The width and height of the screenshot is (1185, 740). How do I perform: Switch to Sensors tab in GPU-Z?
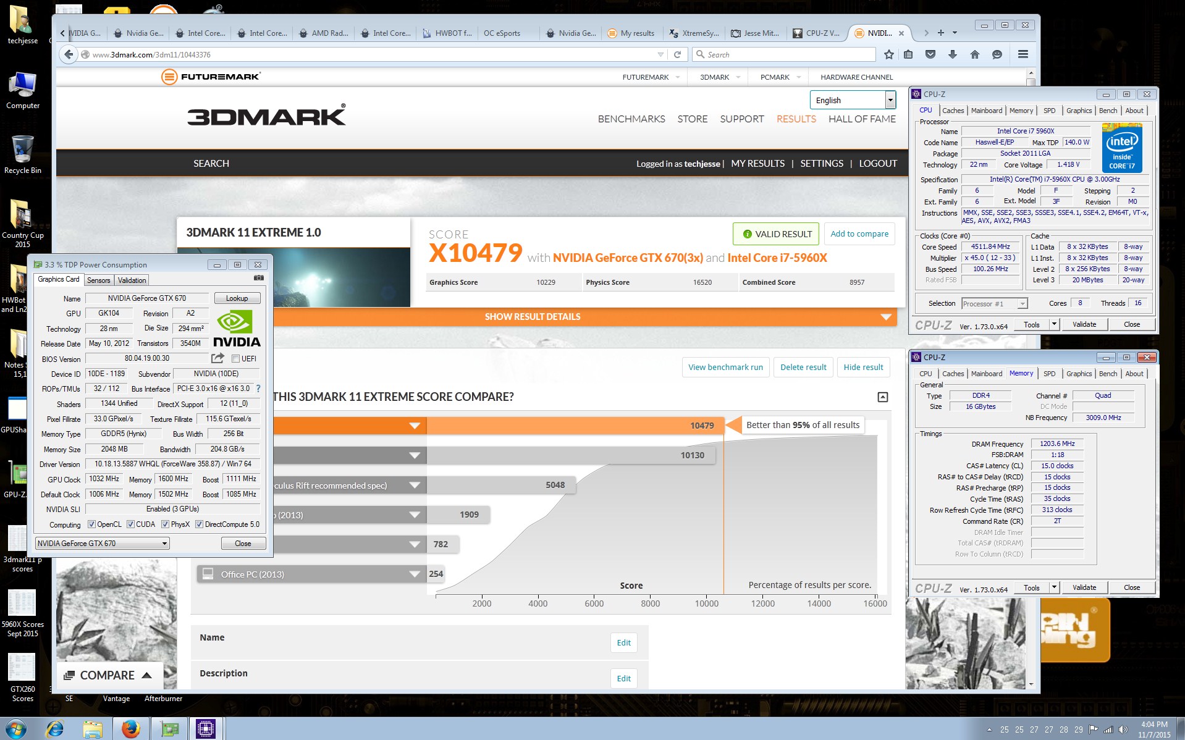pos(98,280)
